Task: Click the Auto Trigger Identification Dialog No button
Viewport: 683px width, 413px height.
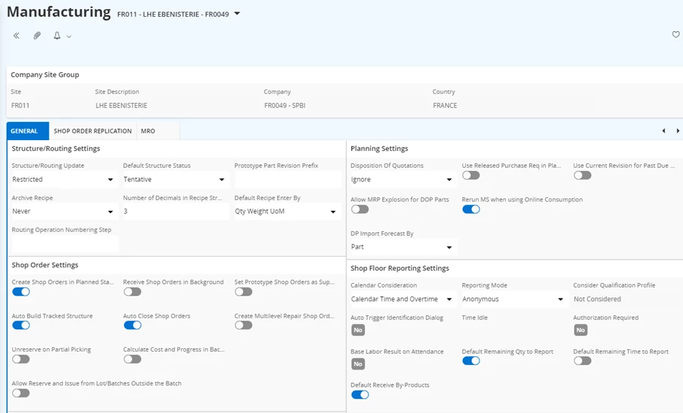Action: 358,331
